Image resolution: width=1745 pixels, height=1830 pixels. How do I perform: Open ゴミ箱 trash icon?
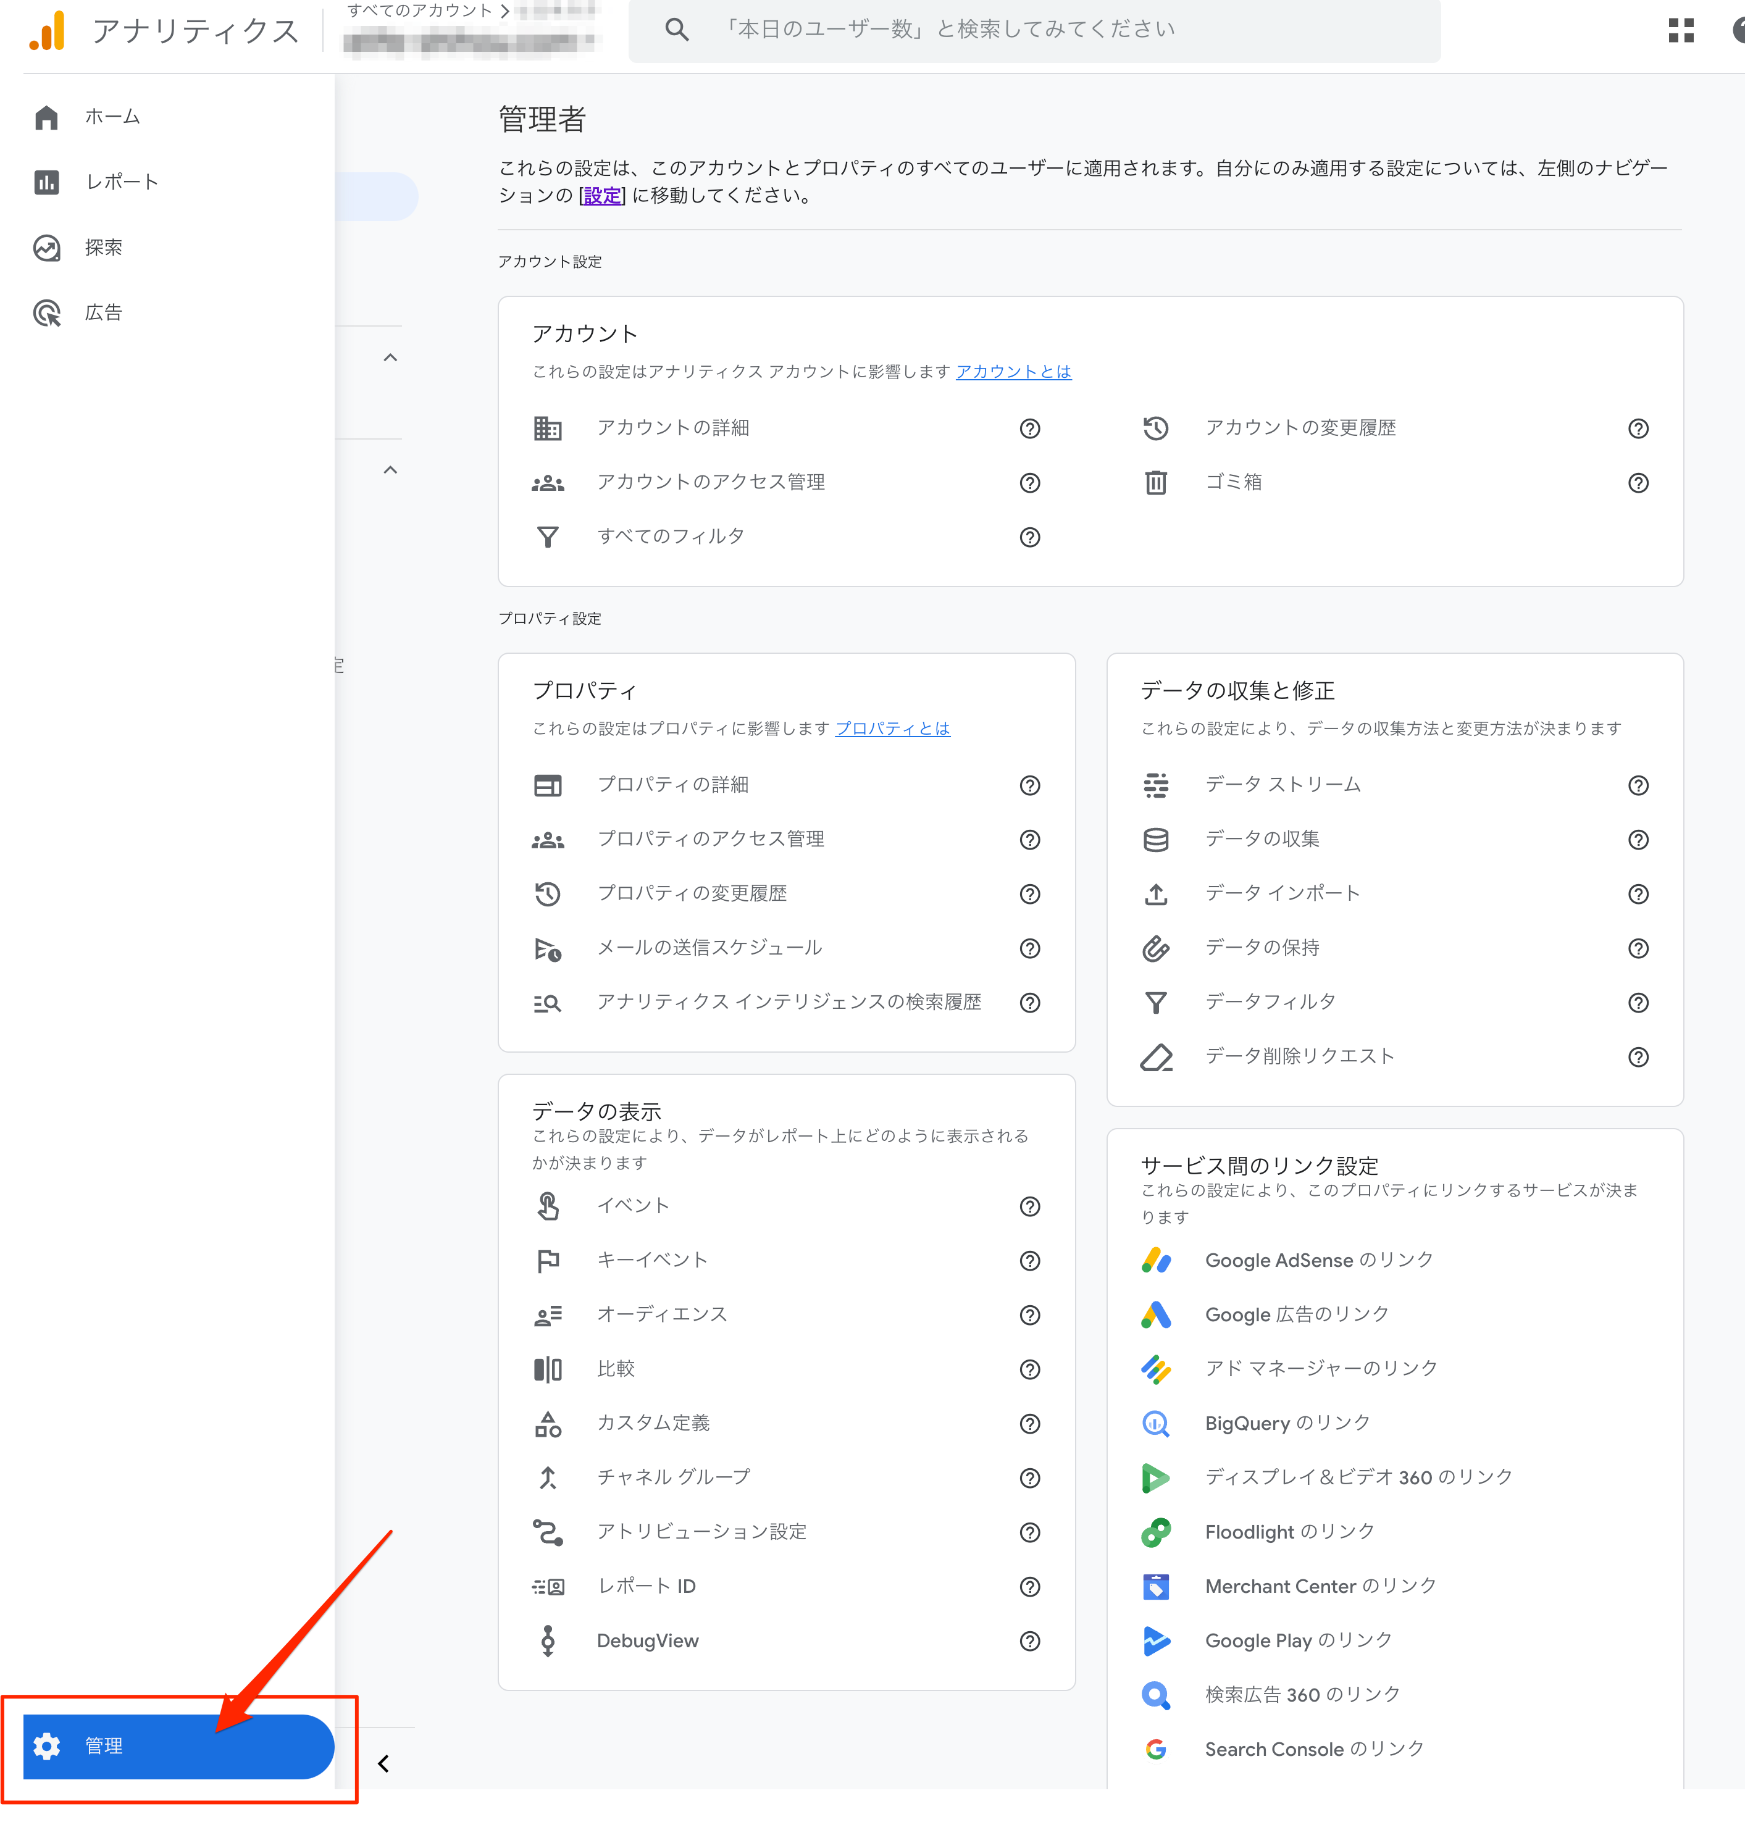coord(1155,483)
